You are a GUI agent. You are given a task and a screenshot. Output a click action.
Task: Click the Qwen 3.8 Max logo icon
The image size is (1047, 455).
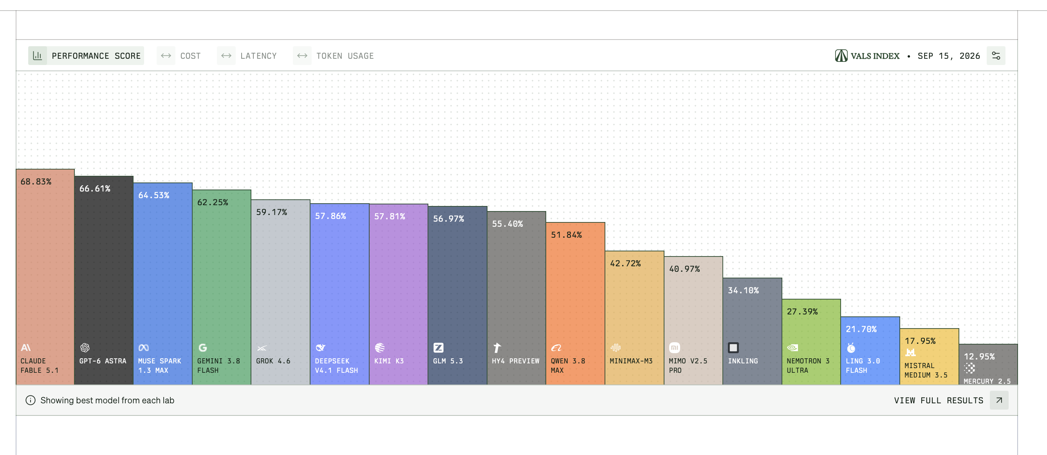(x=556, y=348)
